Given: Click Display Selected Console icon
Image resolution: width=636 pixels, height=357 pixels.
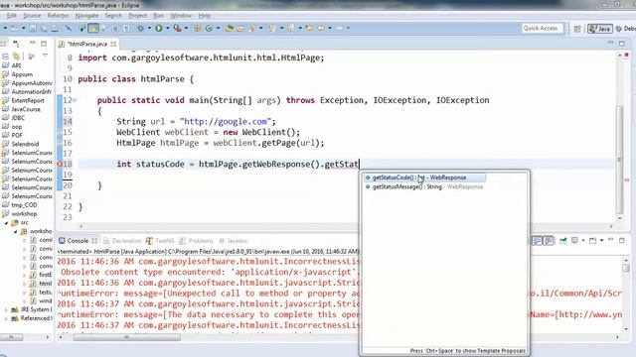Looking at the screenshot, I should [574, 240].
